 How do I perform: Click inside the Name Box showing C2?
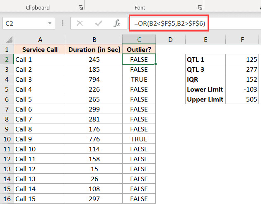(24, 24)
